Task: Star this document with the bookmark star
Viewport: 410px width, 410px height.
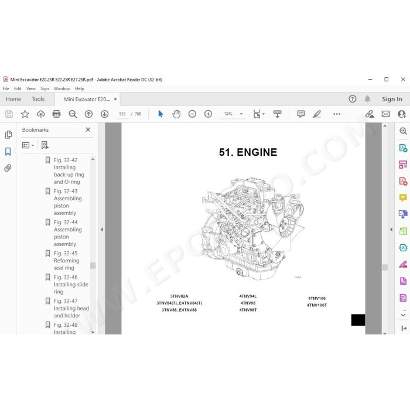Action: [x=25, y=114]
